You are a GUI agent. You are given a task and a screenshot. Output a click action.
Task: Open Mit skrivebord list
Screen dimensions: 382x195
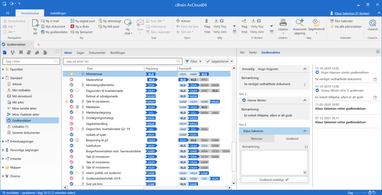pos(22,96)
